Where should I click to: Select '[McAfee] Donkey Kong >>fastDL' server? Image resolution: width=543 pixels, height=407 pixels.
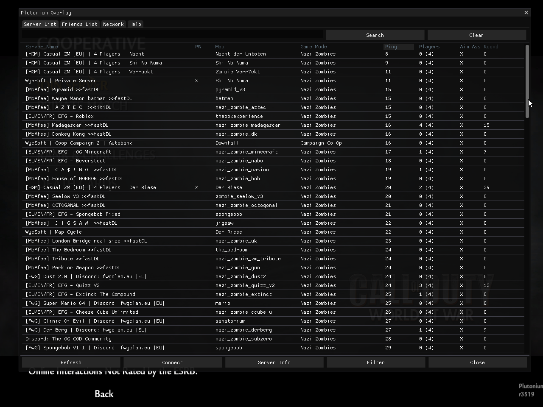[273, 134]
